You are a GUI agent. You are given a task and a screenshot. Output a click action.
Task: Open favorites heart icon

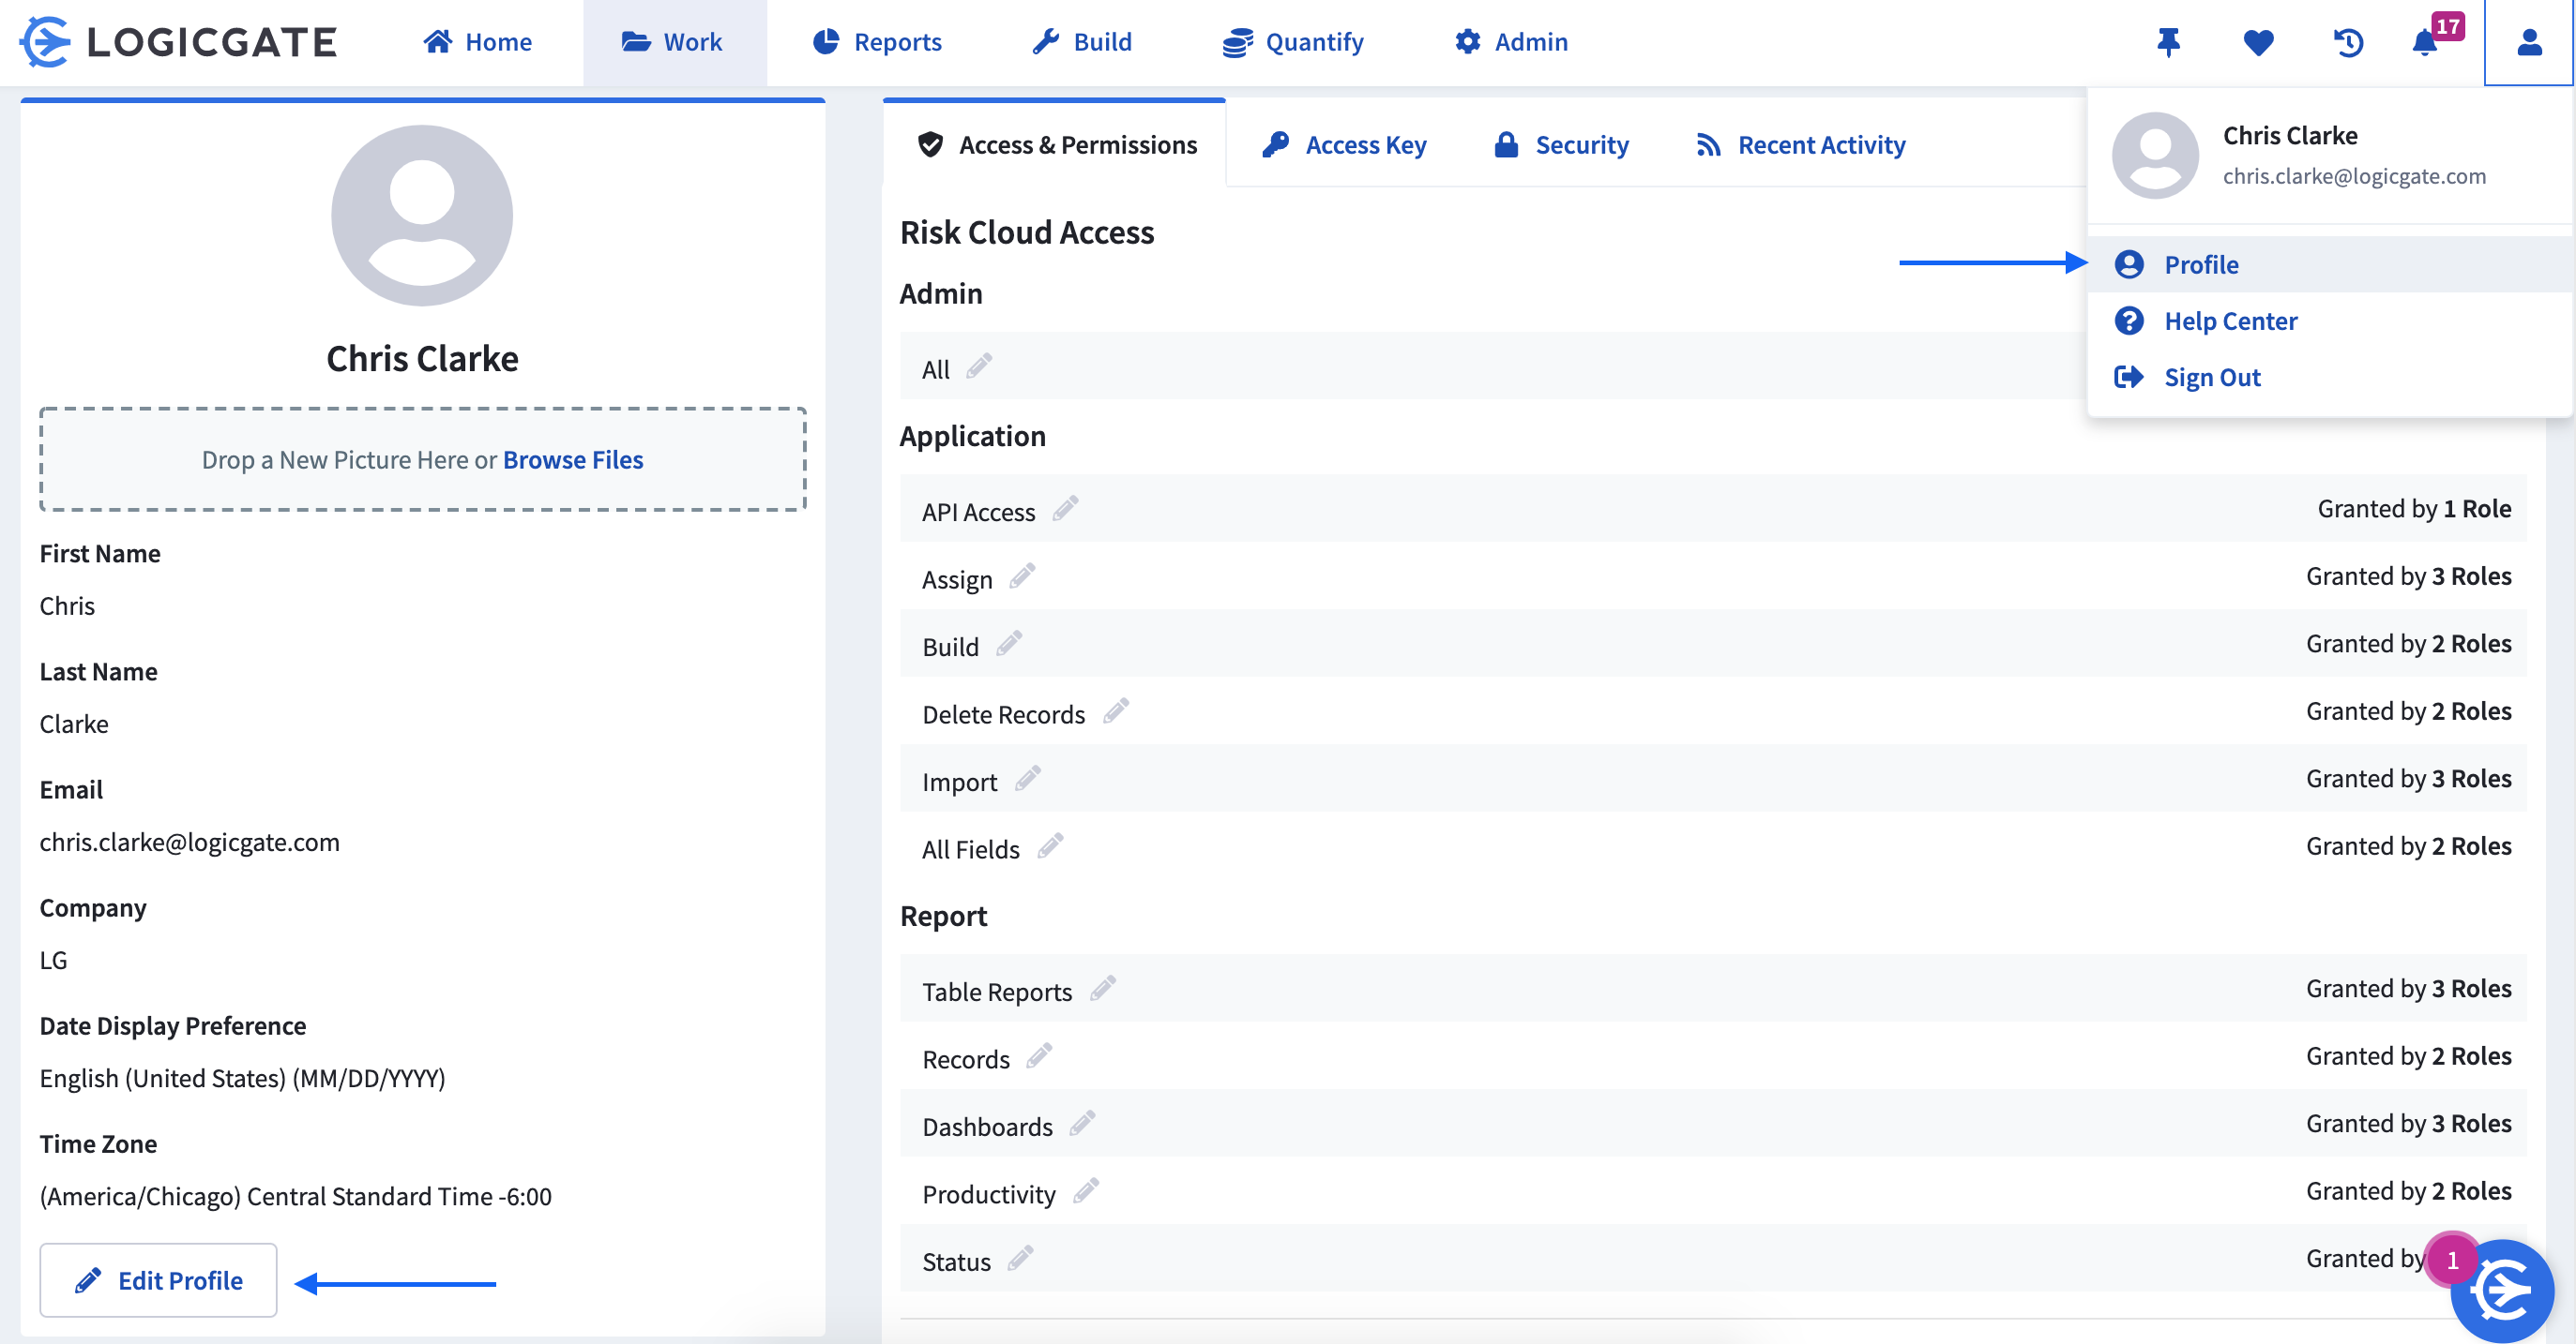point(2258,42)
